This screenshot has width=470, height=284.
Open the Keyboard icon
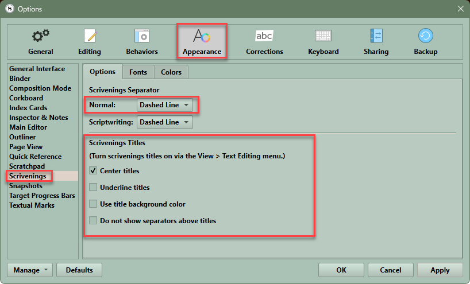(323, 36)
